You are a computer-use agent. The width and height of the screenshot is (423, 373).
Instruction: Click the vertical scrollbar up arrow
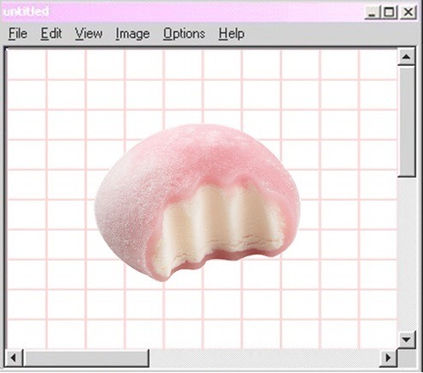406,57
